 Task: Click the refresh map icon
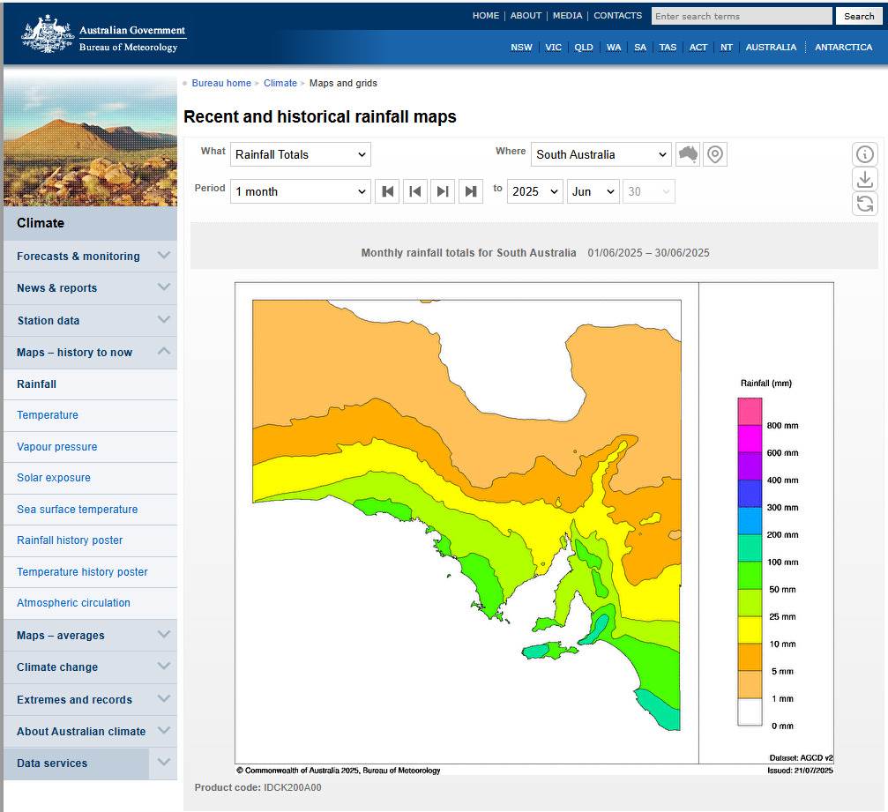click(865, 204)
